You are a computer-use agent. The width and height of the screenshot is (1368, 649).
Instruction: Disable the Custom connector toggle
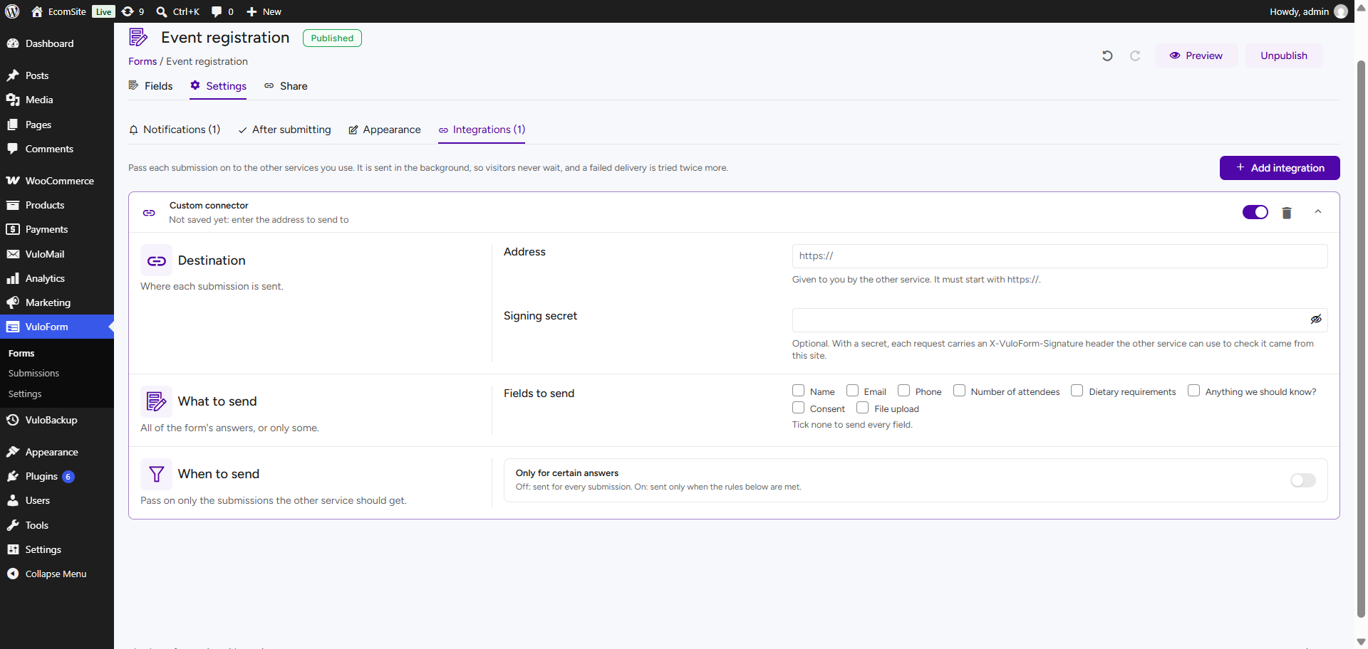[1255, 212]
